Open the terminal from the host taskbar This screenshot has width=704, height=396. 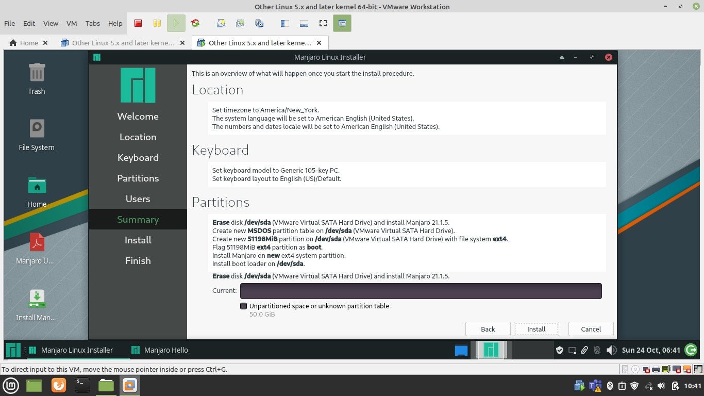coord(82,385)
